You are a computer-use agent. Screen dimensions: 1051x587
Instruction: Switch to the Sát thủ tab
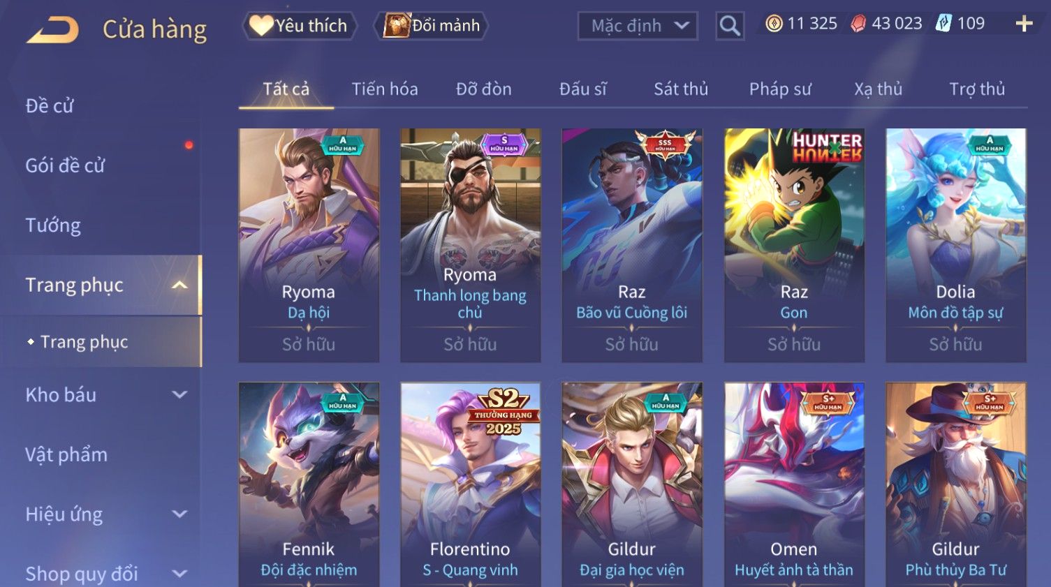681,89
